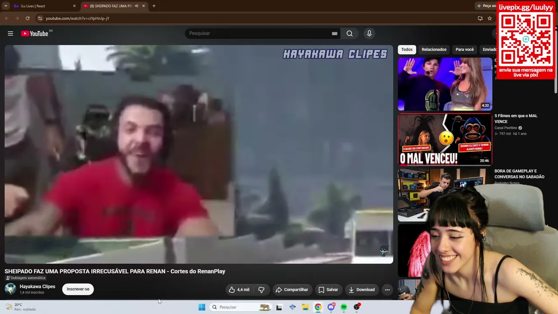Open Spotify from the taskbar
Viewport: 558px width, 314px height.
click(344, 307)
